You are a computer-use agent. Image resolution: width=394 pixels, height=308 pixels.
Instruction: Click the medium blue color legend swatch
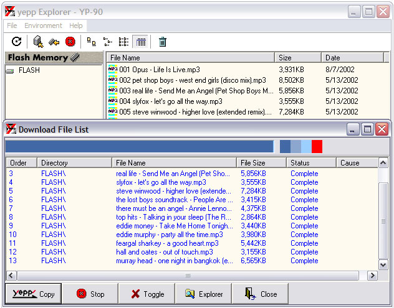click(295, 146)
